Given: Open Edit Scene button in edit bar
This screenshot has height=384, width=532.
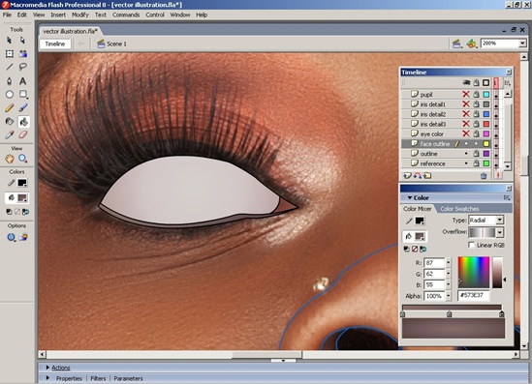Looking at the screenshot, I should click(457, 44).
